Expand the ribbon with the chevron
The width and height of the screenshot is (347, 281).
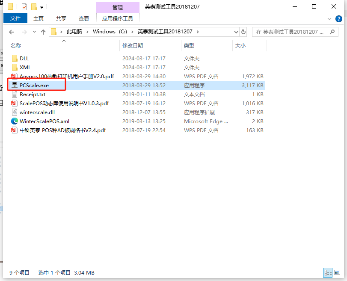329,19
